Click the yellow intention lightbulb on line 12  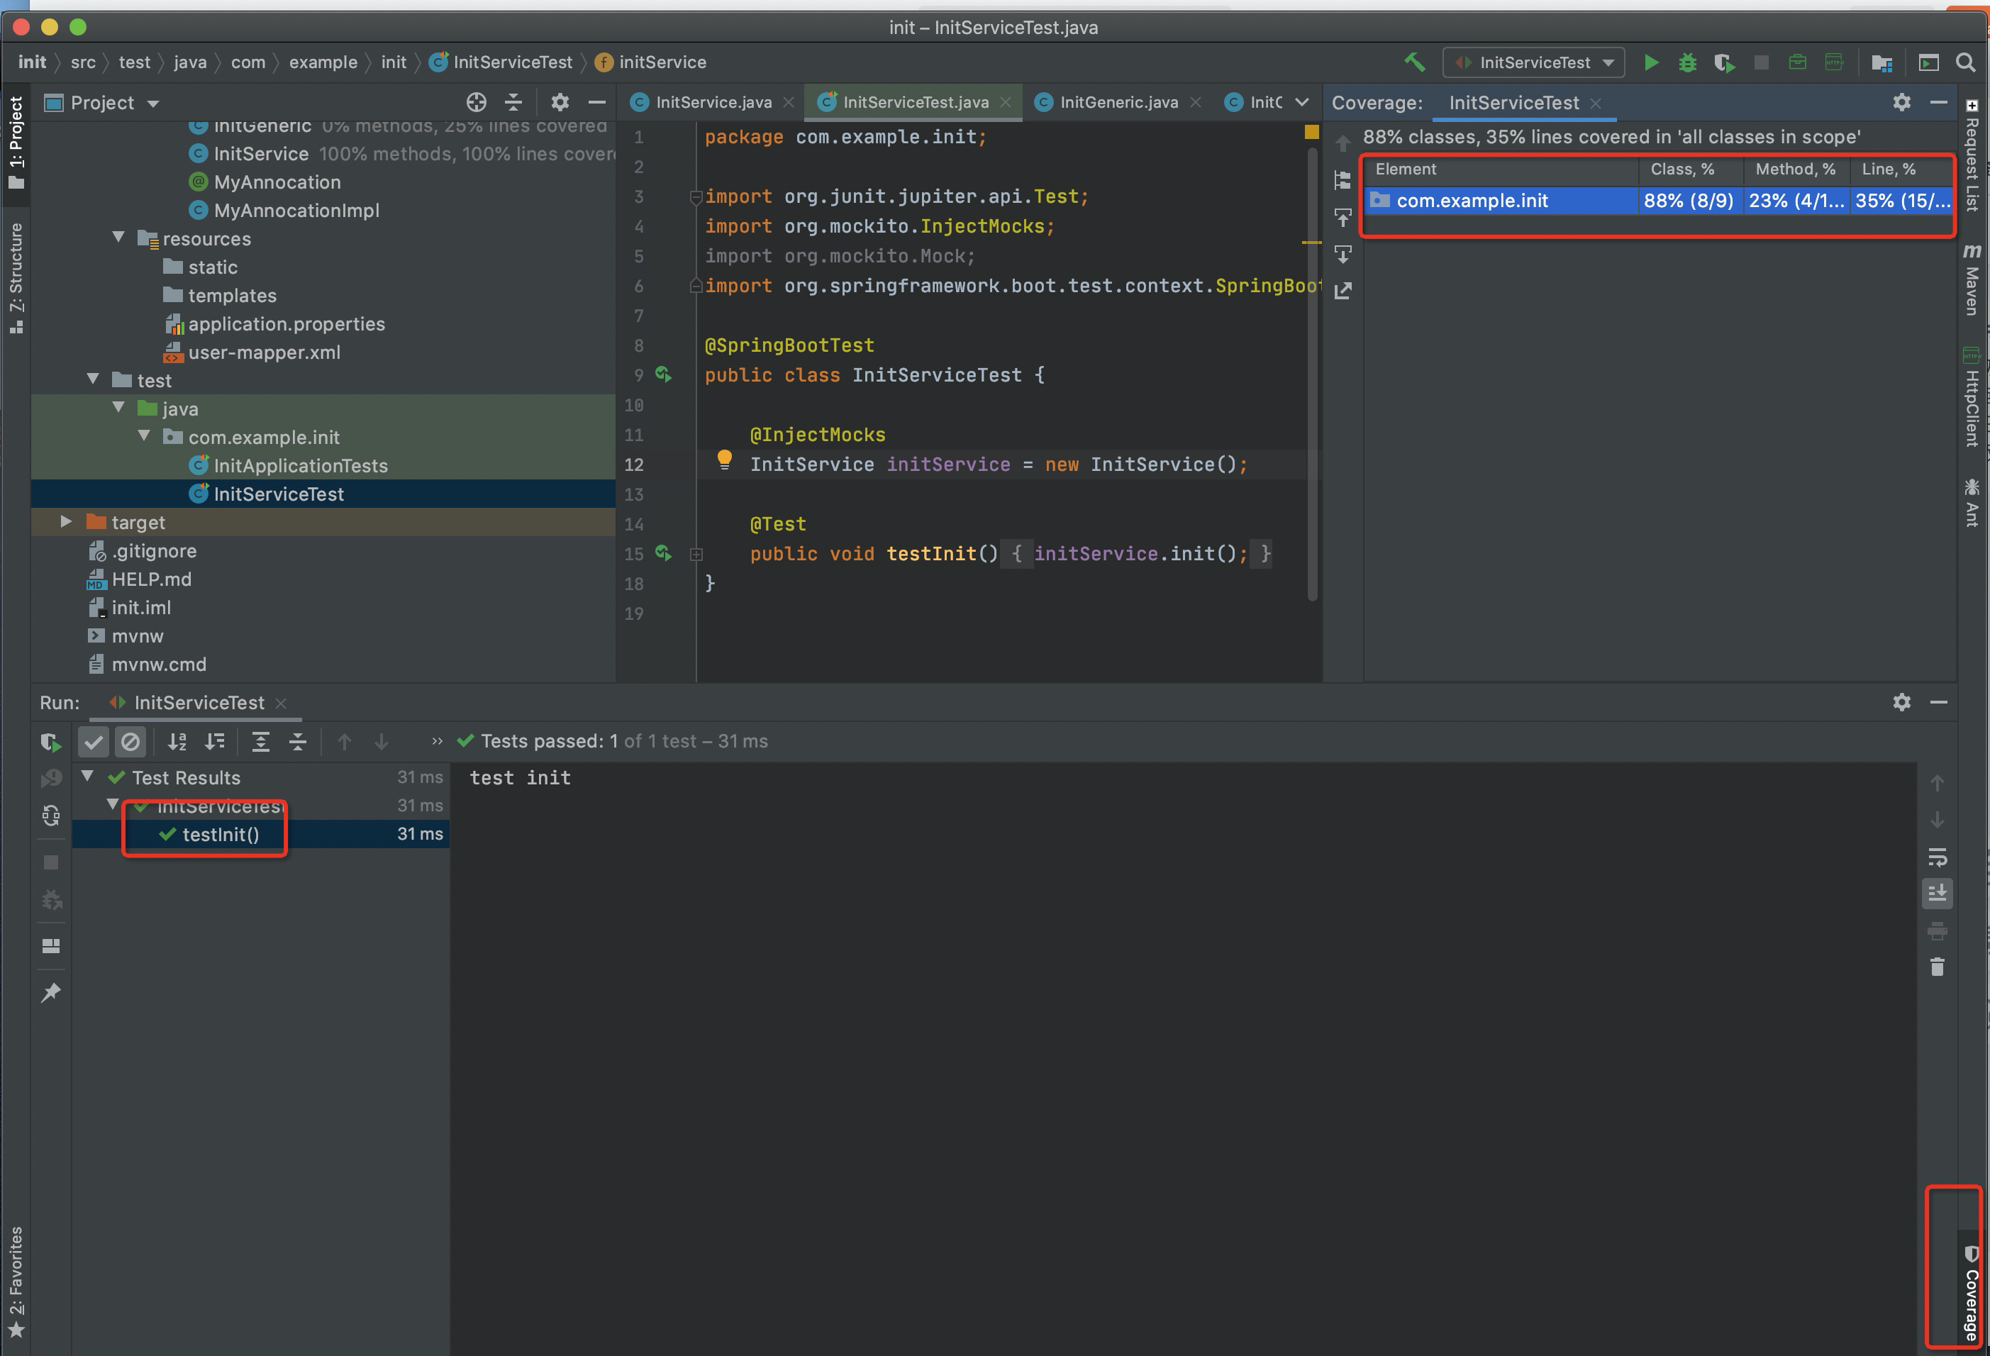tap(724, 460)
